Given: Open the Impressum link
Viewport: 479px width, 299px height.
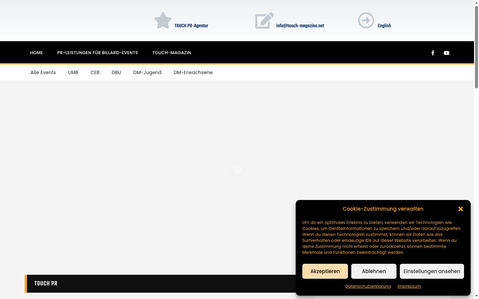Looking at the screenshot, I should (x=409, y=286).
